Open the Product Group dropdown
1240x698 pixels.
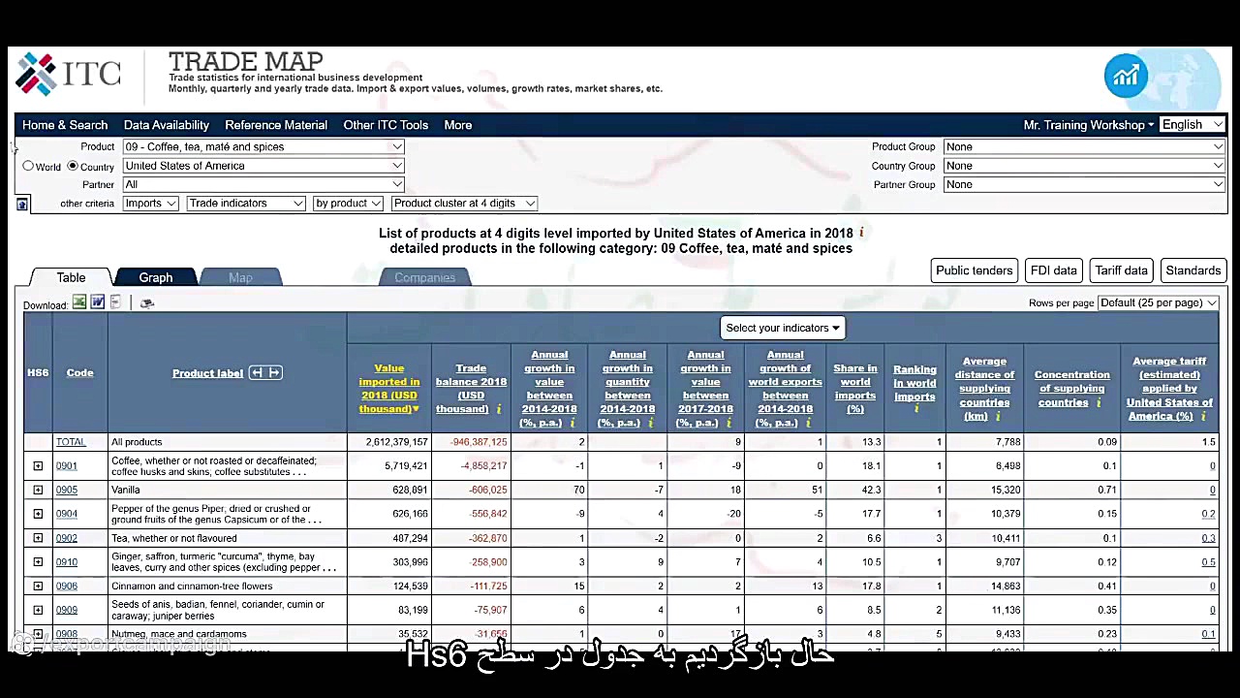tap(1084, 146)
